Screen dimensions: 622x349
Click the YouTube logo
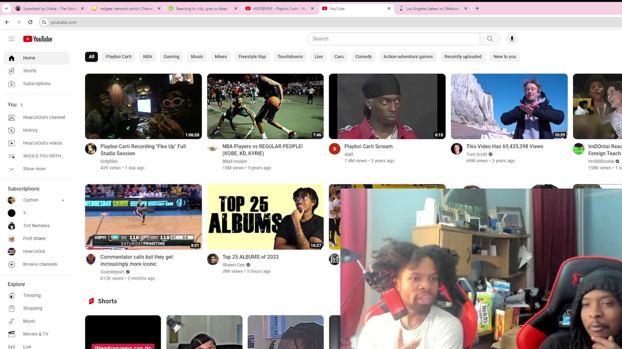click(x=37, y=39)
